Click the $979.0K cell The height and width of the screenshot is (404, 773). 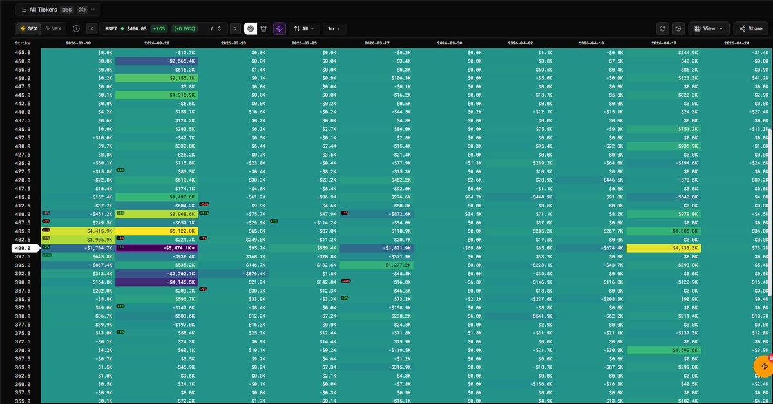(x=665, y=215)
